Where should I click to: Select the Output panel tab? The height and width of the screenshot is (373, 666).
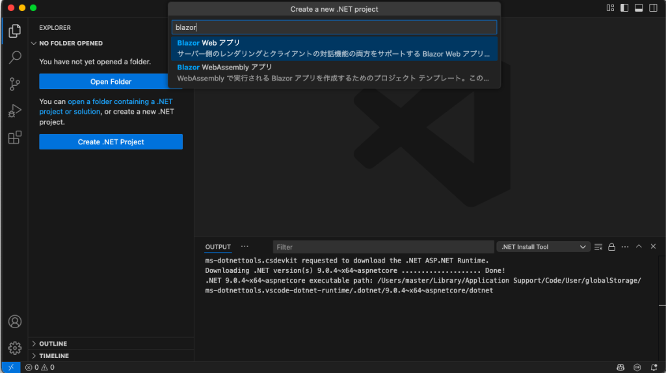[x=218, y=247]
